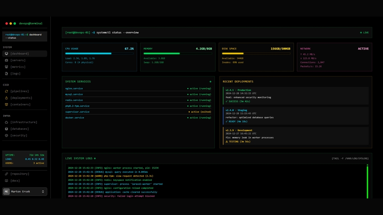Click the servers icon in sidebar
This screenshot has height=215, width=383.
(x=6, y=60)
